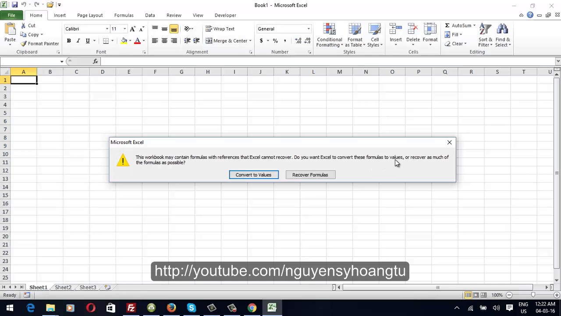The height and width of the screenshot is (316, 561).
Task: Click Recover Formulas button
Action: click(310, 175)
